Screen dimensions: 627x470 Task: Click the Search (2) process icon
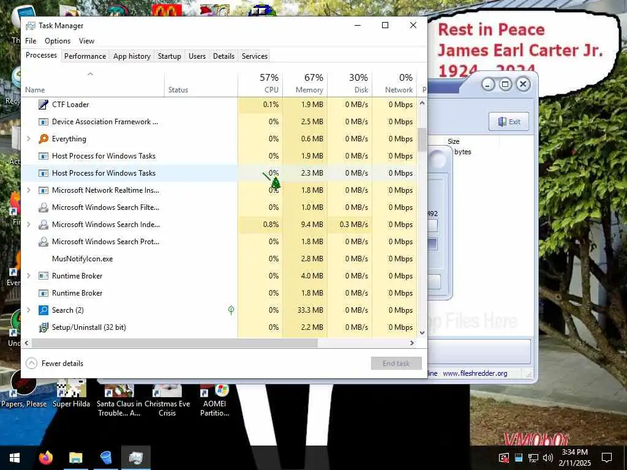point(43,310)
